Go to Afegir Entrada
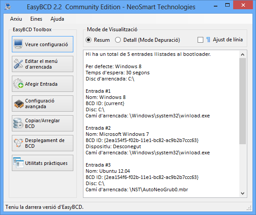 [43, 84]
